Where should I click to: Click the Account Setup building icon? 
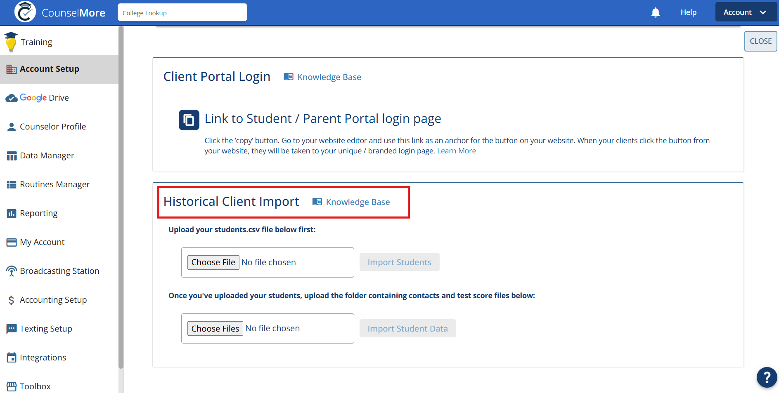coord(12,69)
